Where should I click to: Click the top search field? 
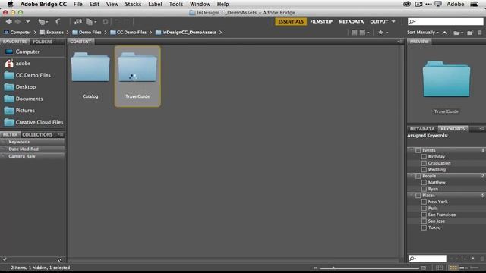(446, 21)
